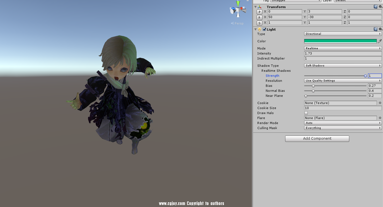Open the Transform gear settings menu
Viewport: 383px width, 207px height.
[x=380, y=7]
